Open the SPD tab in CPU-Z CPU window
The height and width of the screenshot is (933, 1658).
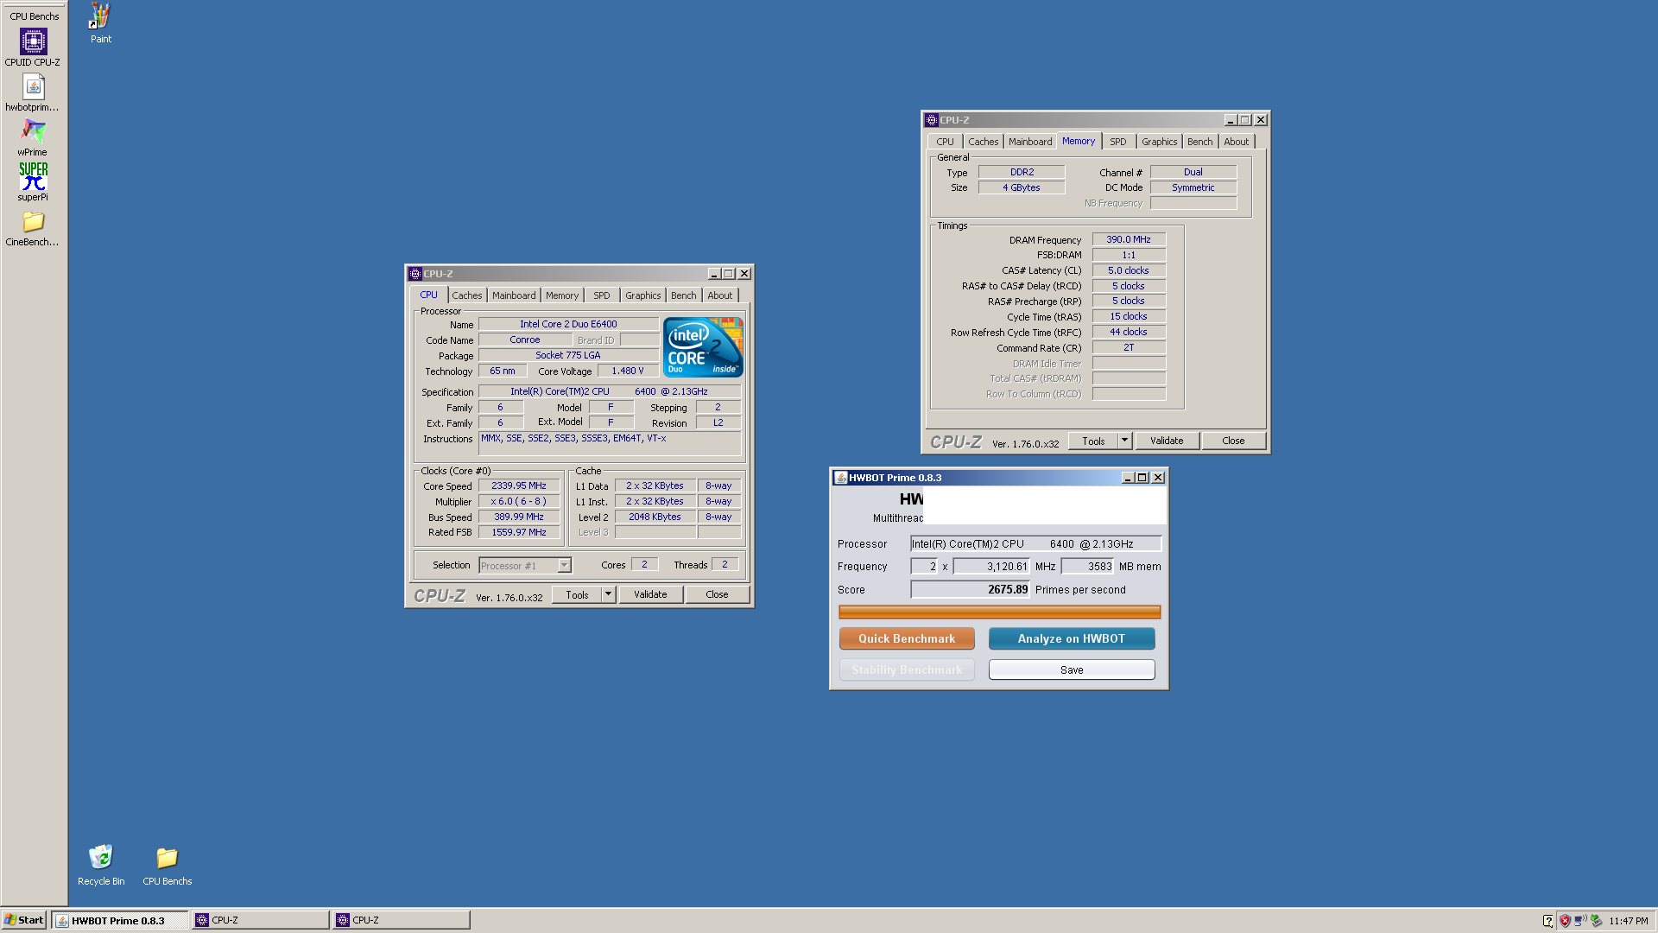tap(602, 295)
